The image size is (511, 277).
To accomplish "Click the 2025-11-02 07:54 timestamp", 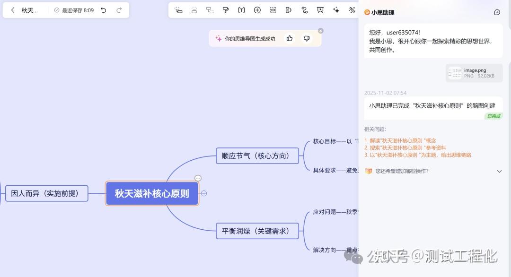I will pos(385,93).
